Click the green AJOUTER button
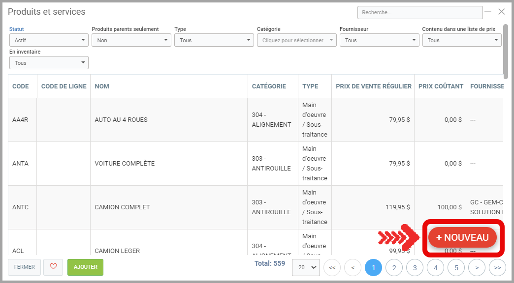Screen dimensions: 514x283 pos(85,267)
